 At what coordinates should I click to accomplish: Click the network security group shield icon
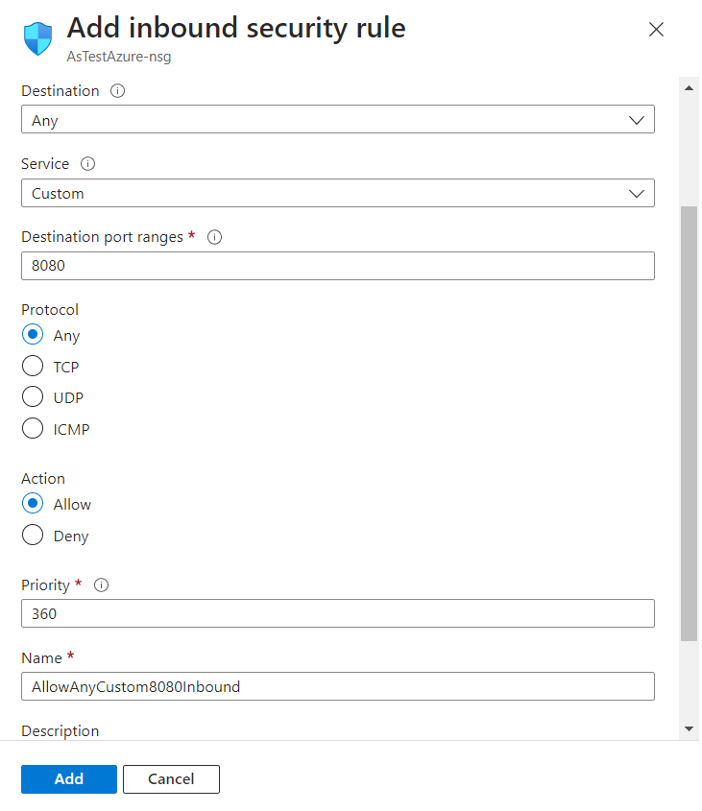[38, 40]
